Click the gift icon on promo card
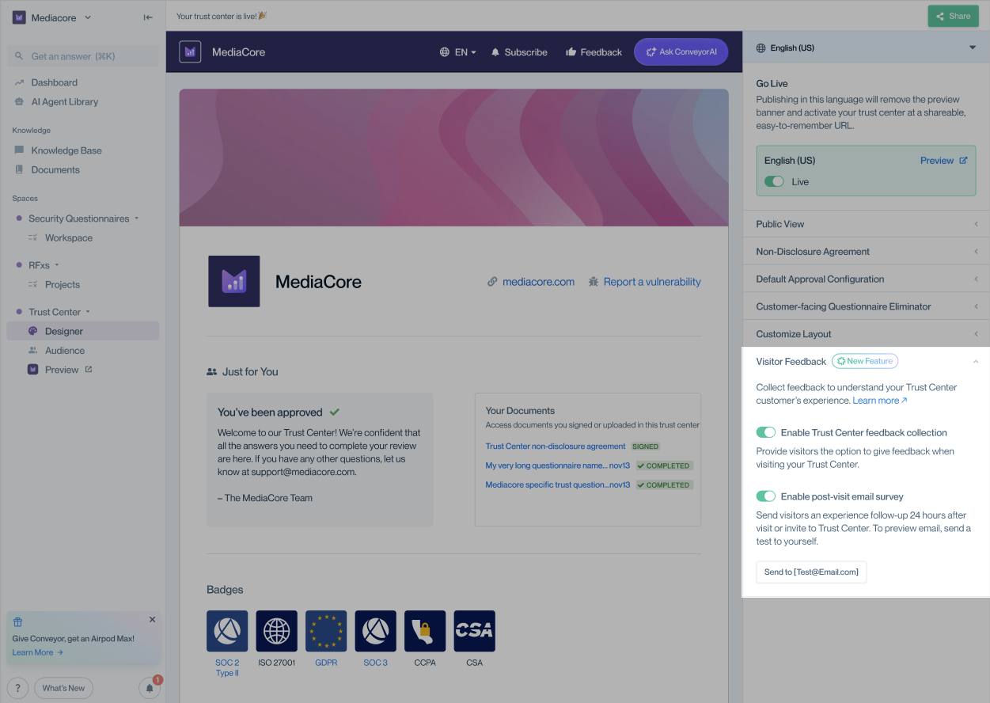 [x=17, y=622]
